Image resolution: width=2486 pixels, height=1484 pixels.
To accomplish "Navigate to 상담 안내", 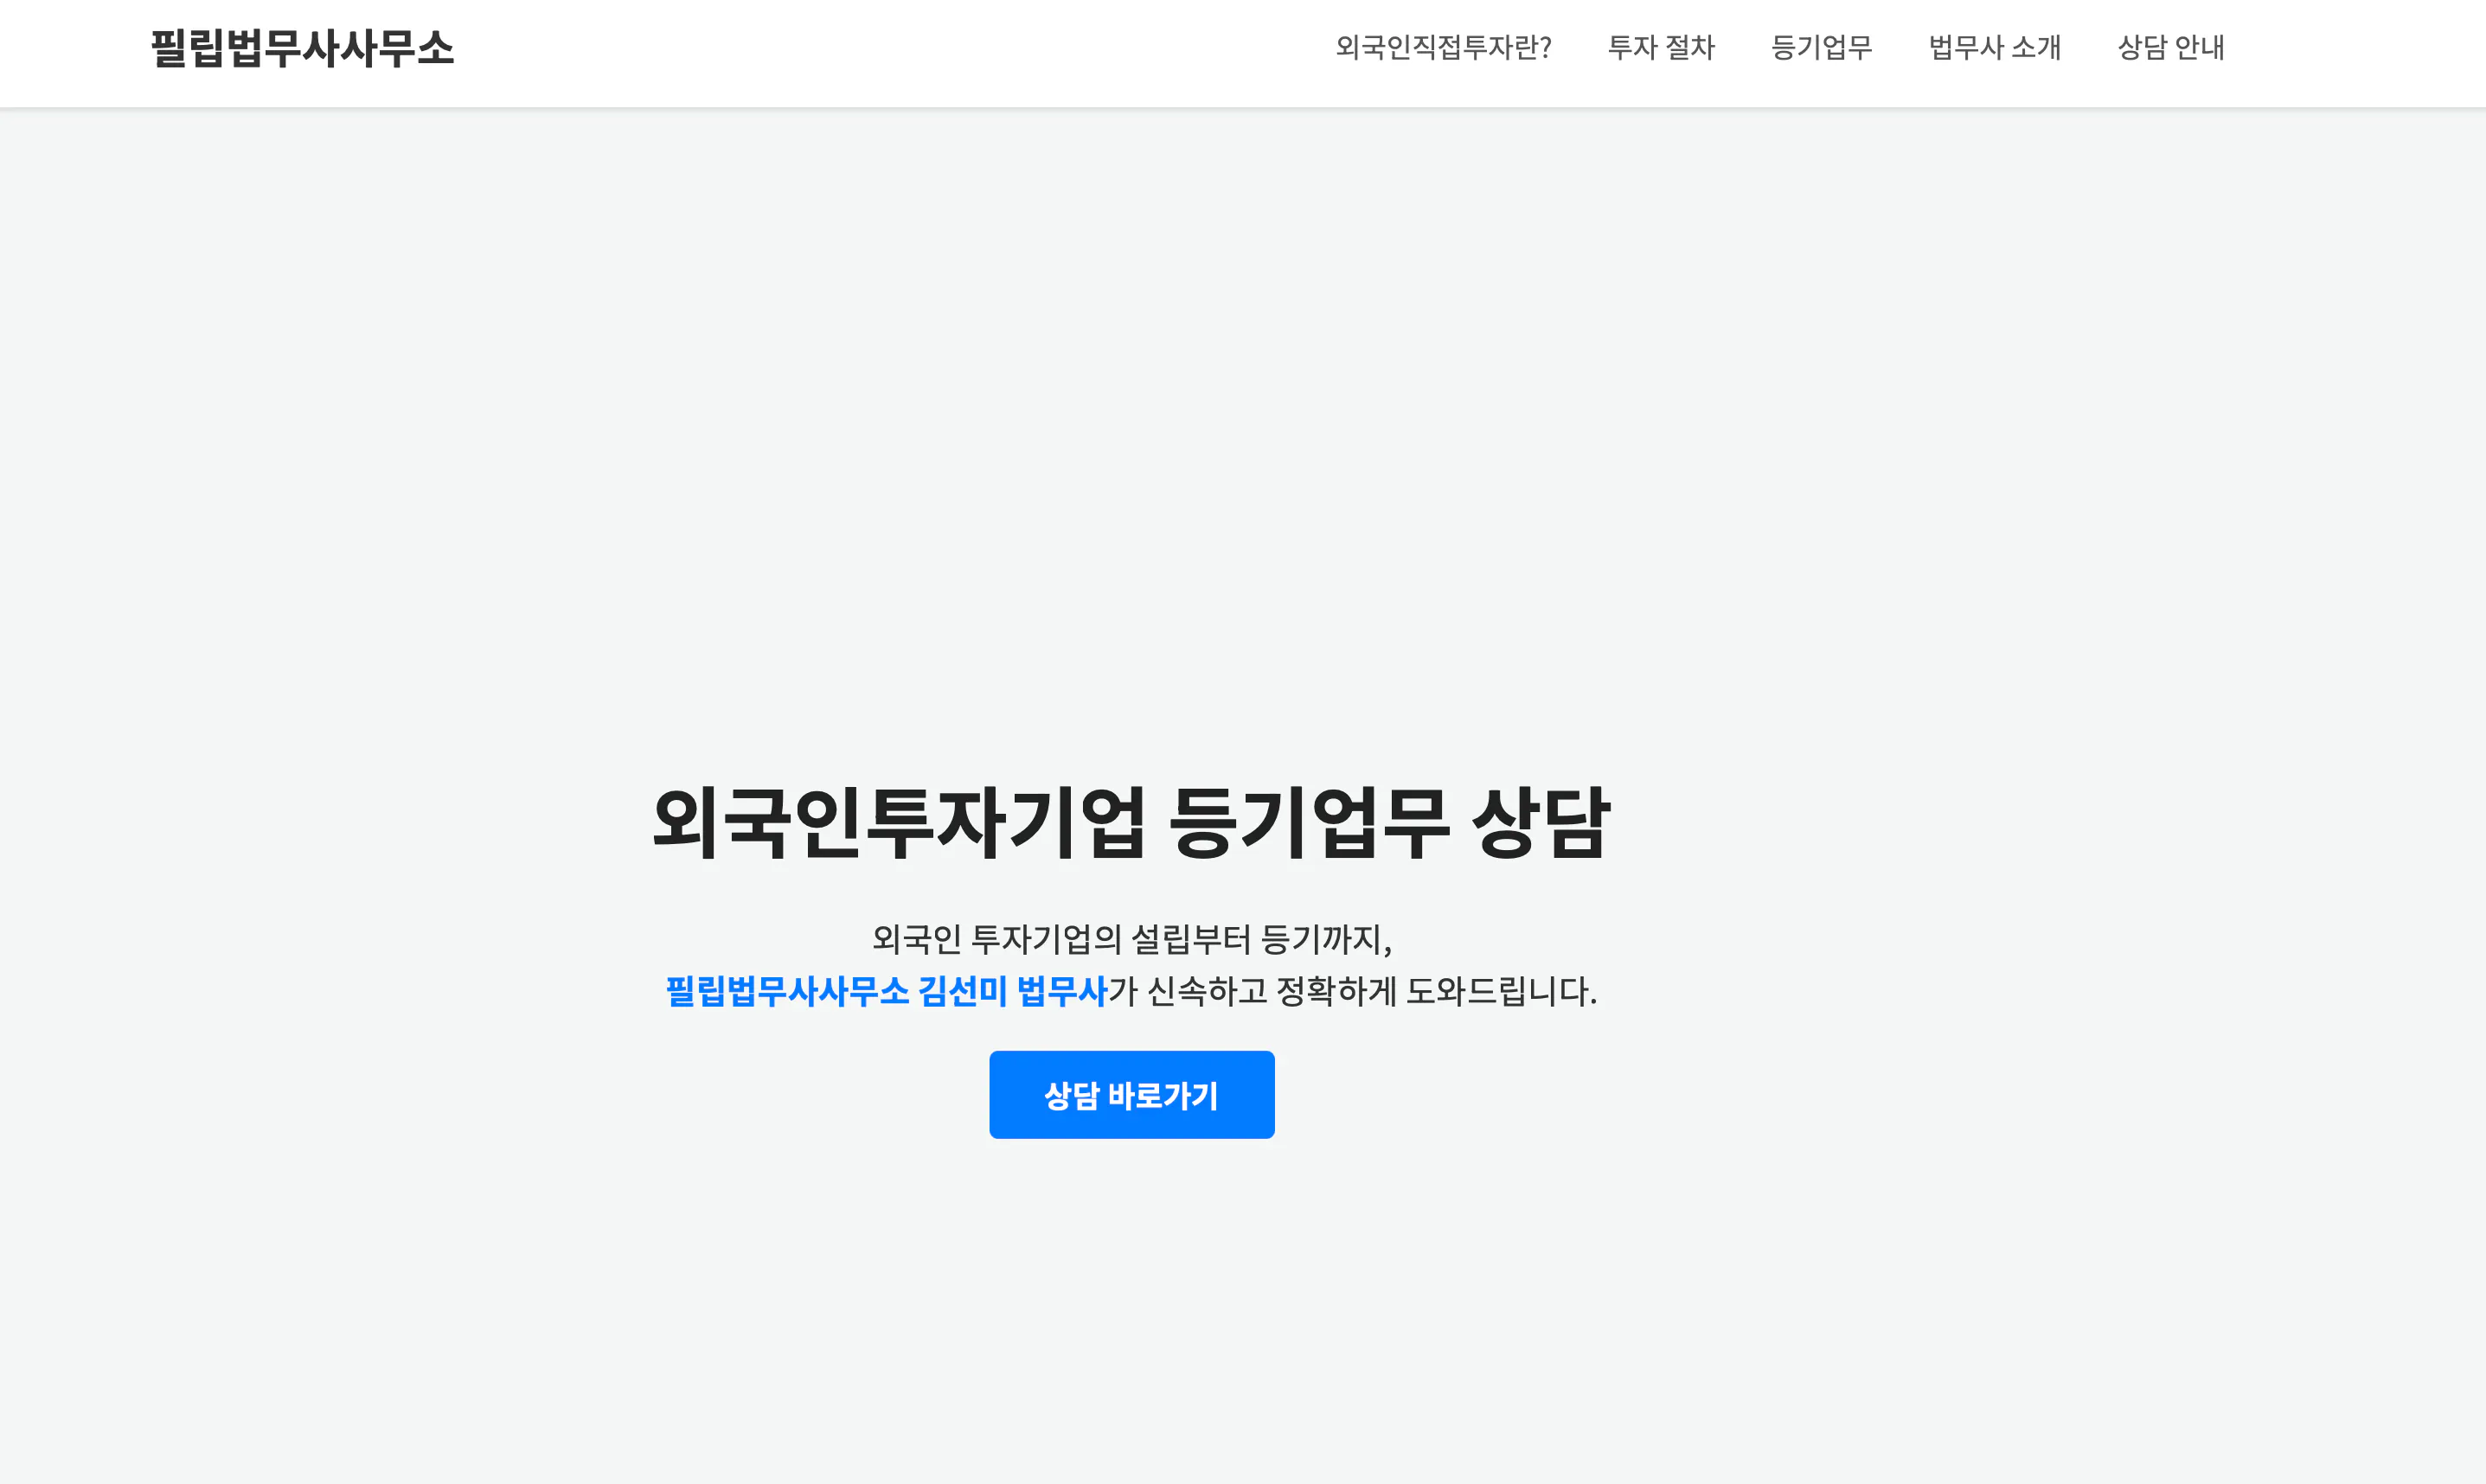I will tap(2170, 47).
